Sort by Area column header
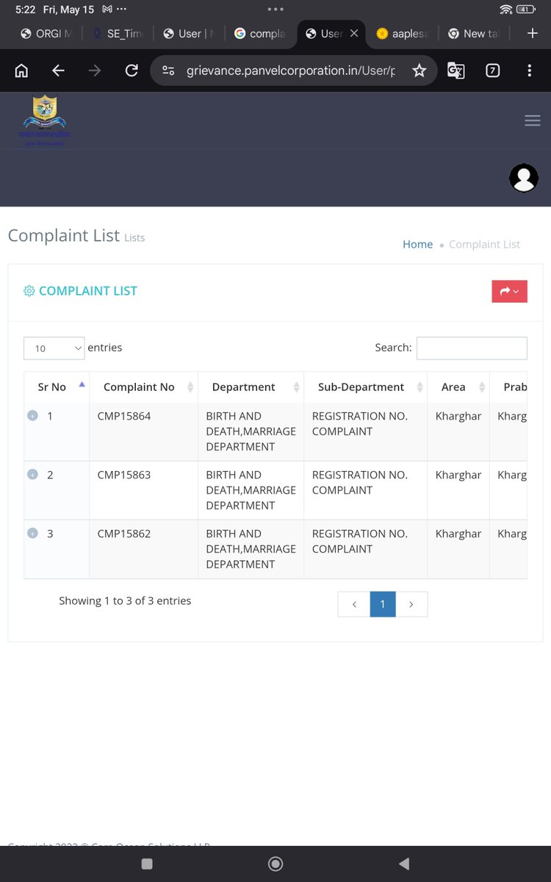 tap(458, 387)
